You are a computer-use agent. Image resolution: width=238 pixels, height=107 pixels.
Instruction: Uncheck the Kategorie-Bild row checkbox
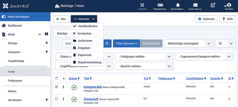57,87
